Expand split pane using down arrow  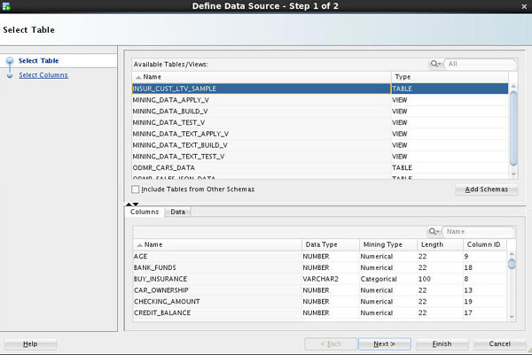(136, 205)
